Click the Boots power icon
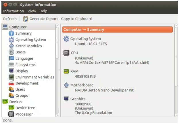This screenshot has width=181, height=125. [11, 52]
